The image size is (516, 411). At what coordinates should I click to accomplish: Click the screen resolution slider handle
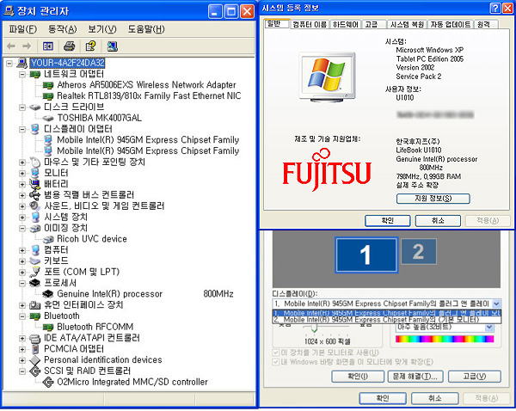tap(314, 328)
